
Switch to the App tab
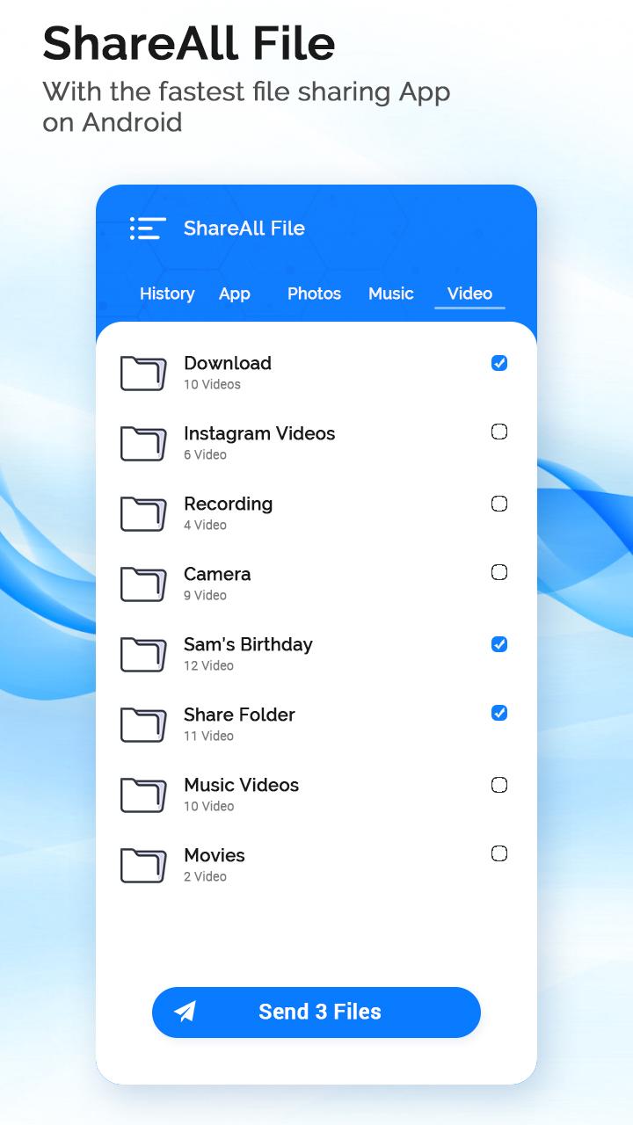click(235, 294)
